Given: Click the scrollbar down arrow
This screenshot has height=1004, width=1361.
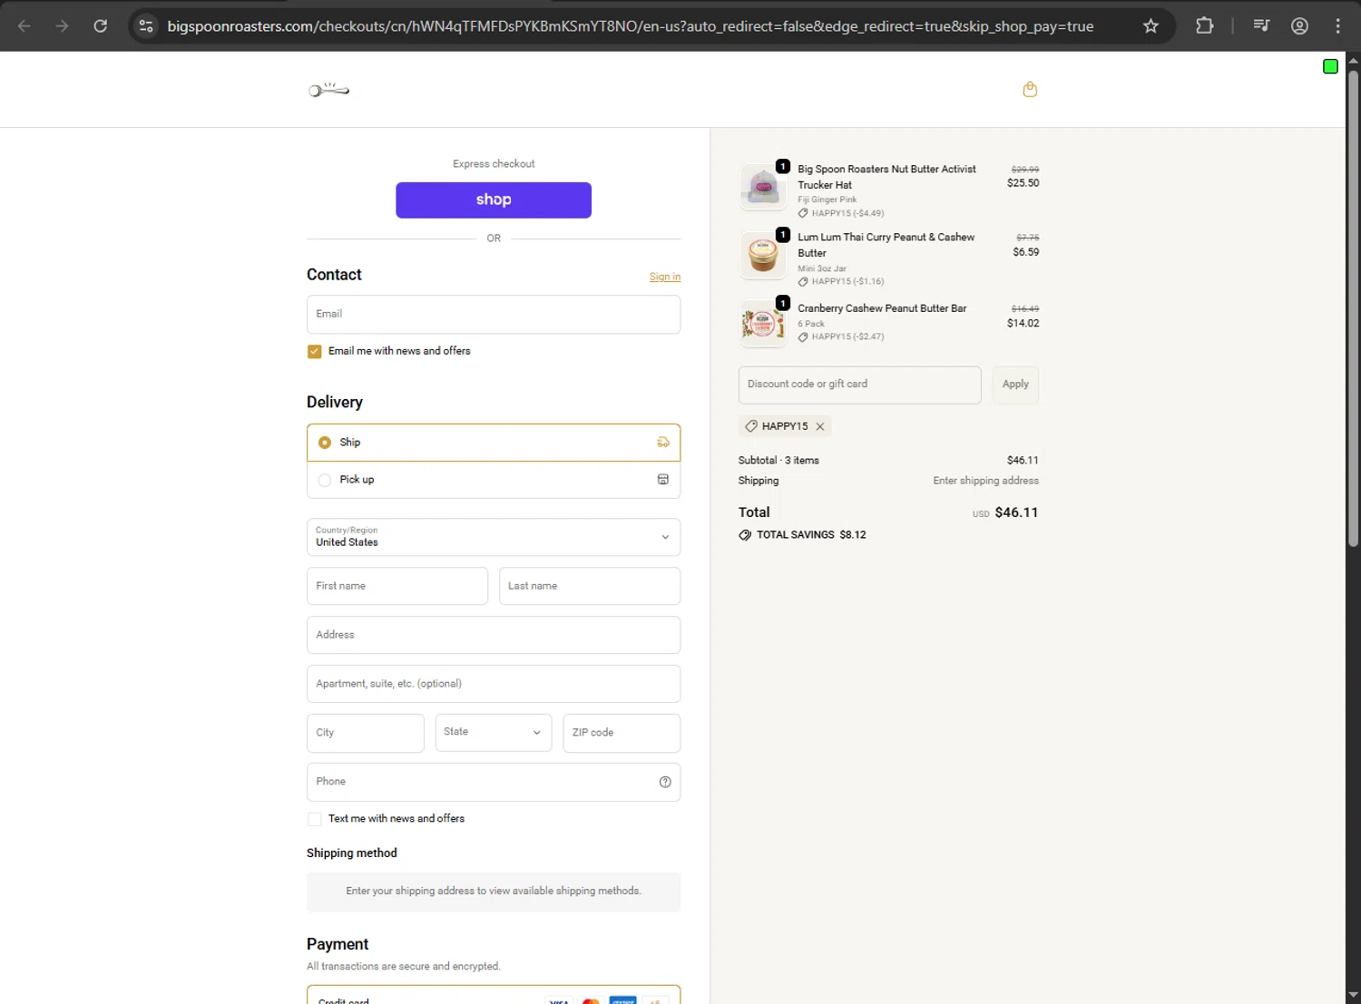Looking at the screenshot, I should (1353, 995).
